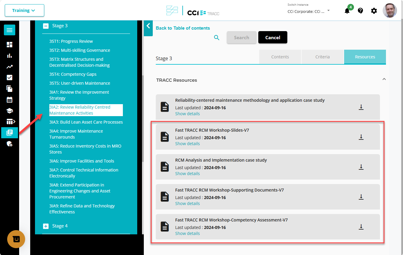The height and width of the screenshot is (255, 403).
Task: Switch to the Criteria tab
Action: pyautogui.click(x=322, y=57)
